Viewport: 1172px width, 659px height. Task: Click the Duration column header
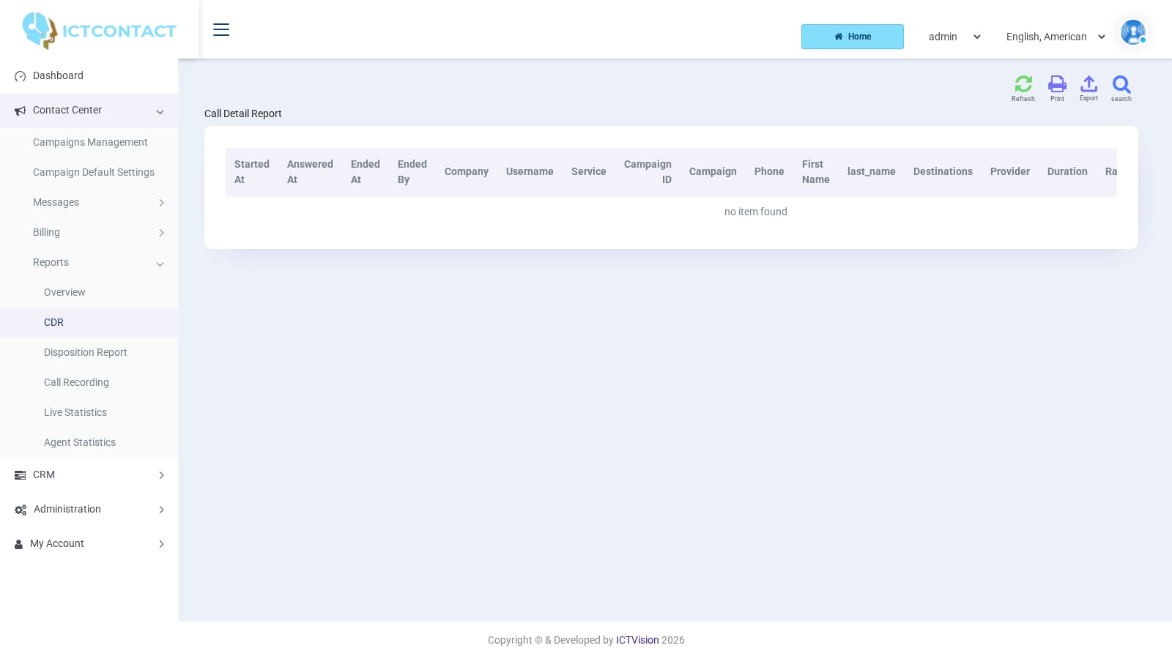tap(1067, 171)
